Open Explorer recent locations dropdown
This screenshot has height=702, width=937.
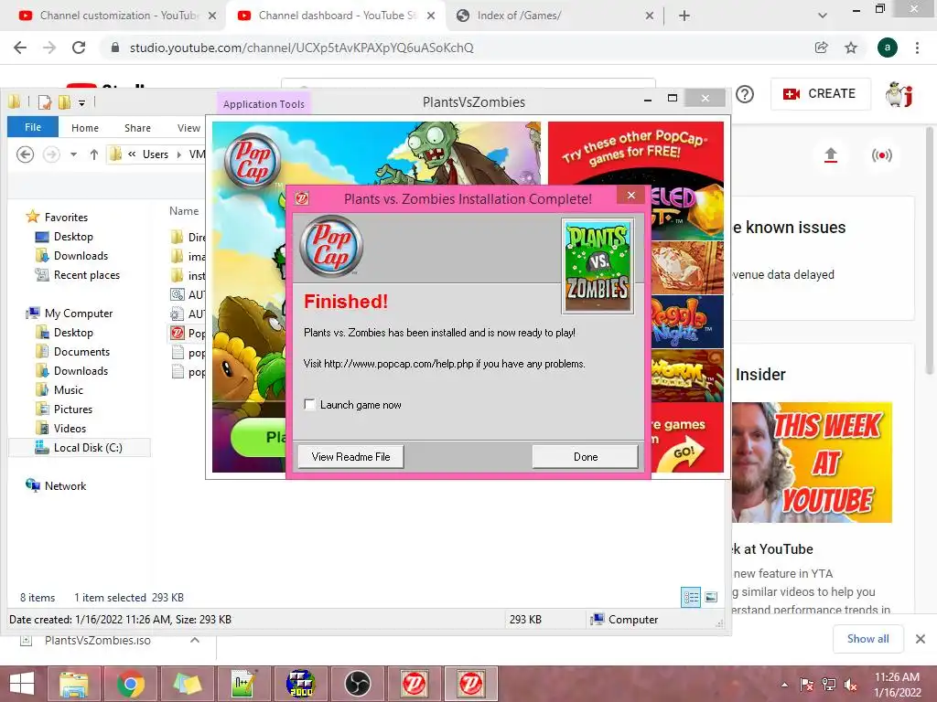coord(73,154)
